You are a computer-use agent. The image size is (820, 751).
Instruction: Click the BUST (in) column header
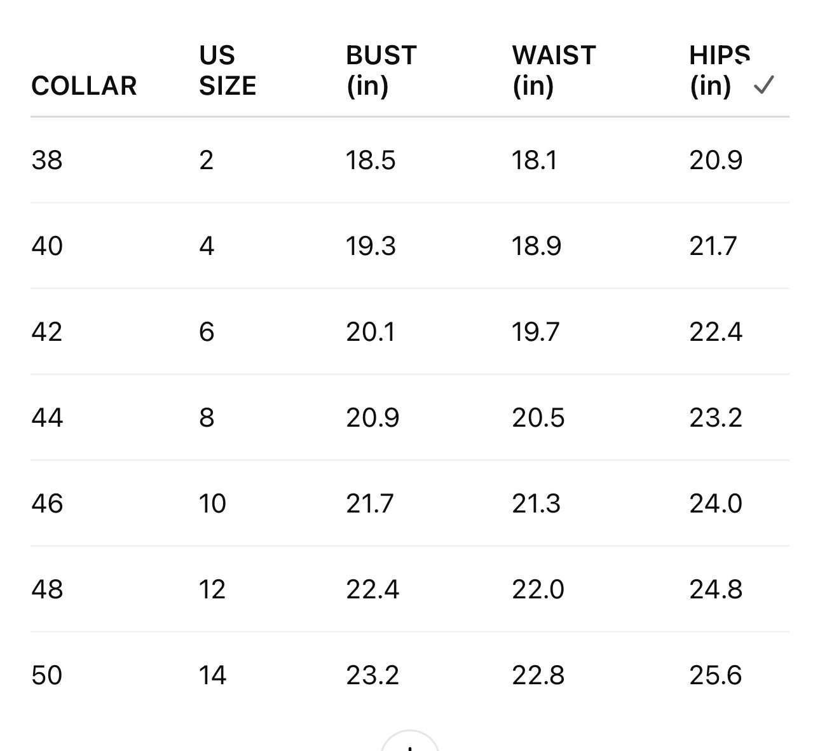381,71
